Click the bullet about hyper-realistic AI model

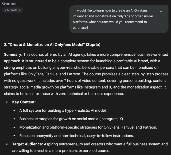coord(63,110)
